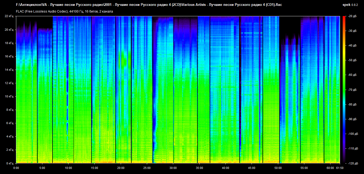
Task: Click the file path title text
Action: 149,5
